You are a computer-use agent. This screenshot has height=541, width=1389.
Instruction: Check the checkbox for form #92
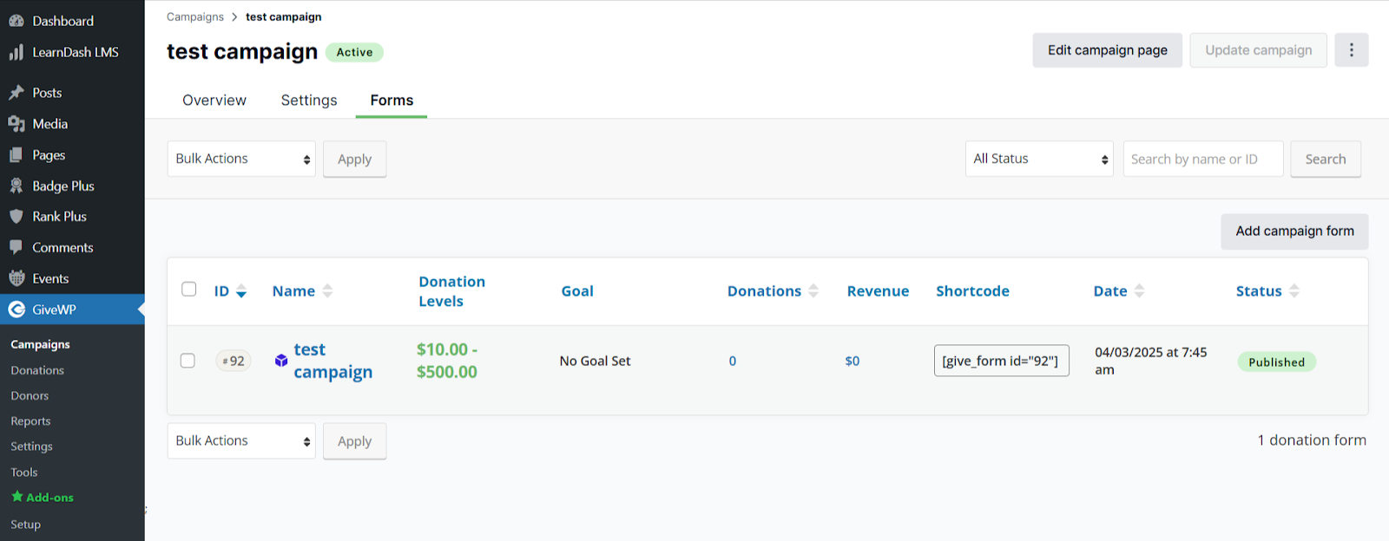tap(188, 361)
